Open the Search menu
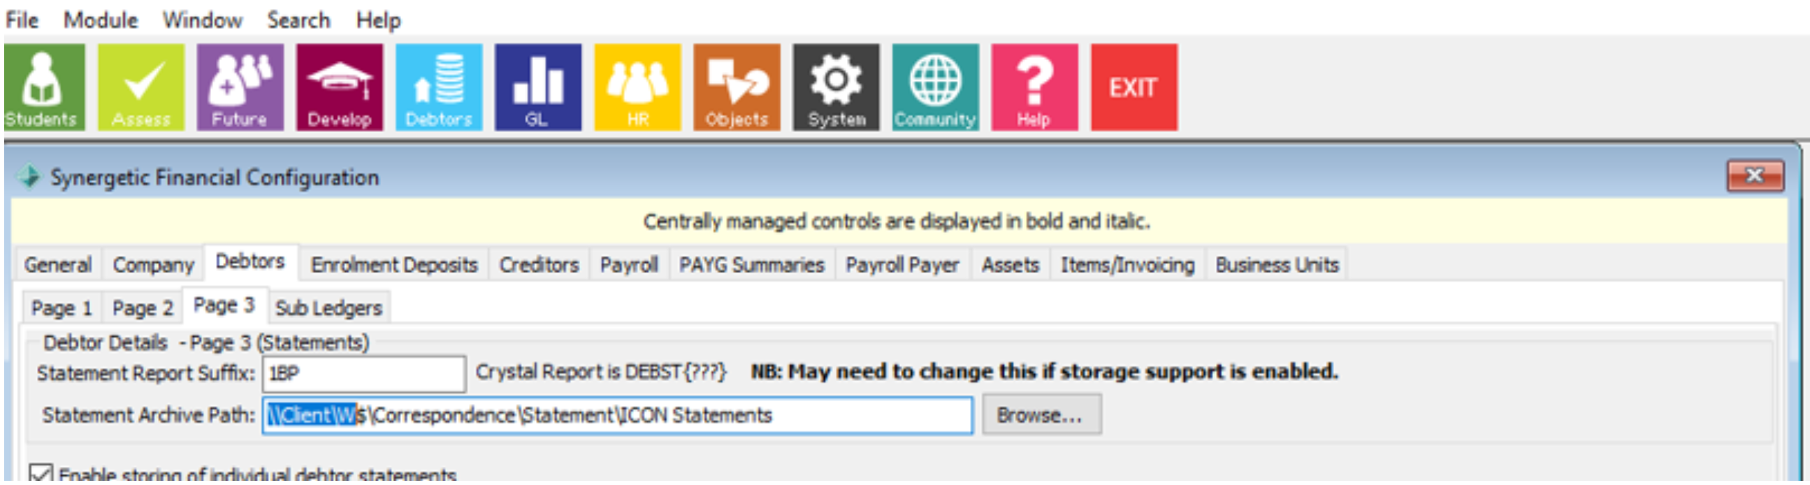The image size is (1810, 485). point(298,20)
